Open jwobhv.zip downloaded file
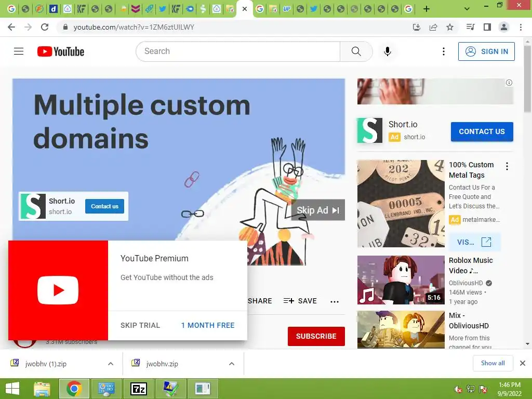The width and height of the screenshot is (532, 399). coord(162,364)
